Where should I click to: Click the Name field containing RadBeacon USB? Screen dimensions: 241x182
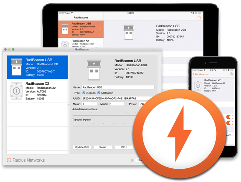[118, 87]
